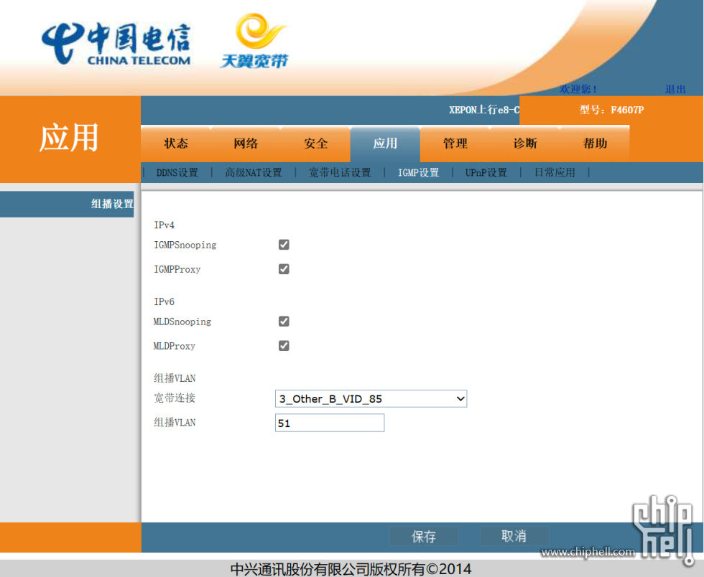Toggle the MLDProxy checkbox
Image resolution: width=704 pixels, height=577 pixels.
(x=284, y=345)
